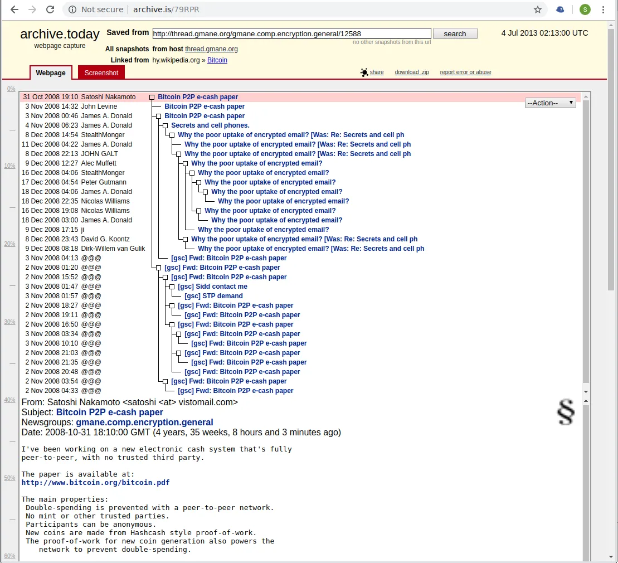Click the search button

pos(455,33)
